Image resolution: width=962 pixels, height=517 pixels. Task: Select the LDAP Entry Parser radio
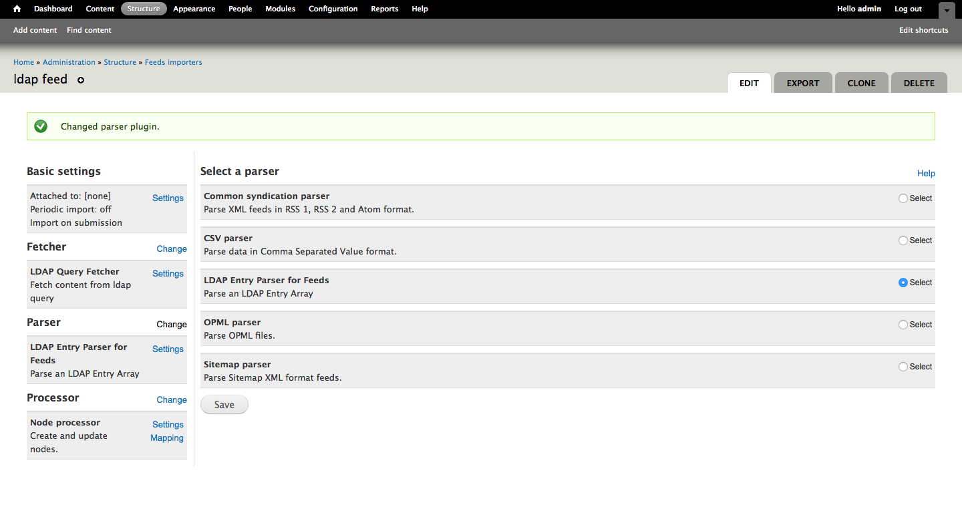[x=903, y=283]
